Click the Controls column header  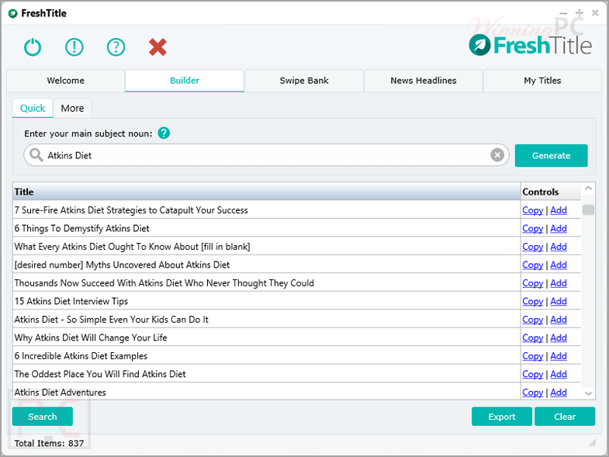click(x=551, y=192)
